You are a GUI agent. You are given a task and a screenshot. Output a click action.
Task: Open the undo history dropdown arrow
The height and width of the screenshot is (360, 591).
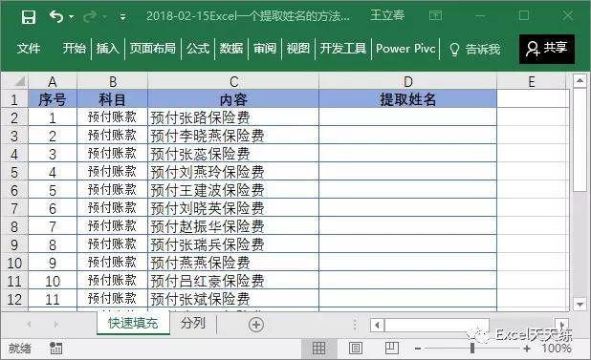click(x=71, y=17)
